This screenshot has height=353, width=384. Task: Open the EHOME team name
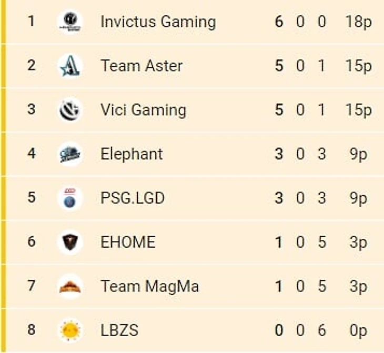[x=128, y=243]
